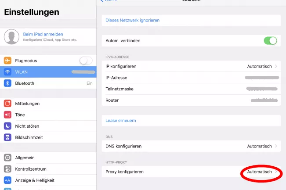Tap the Einstellungen heading
286x190 pixels.
point(32,12)
